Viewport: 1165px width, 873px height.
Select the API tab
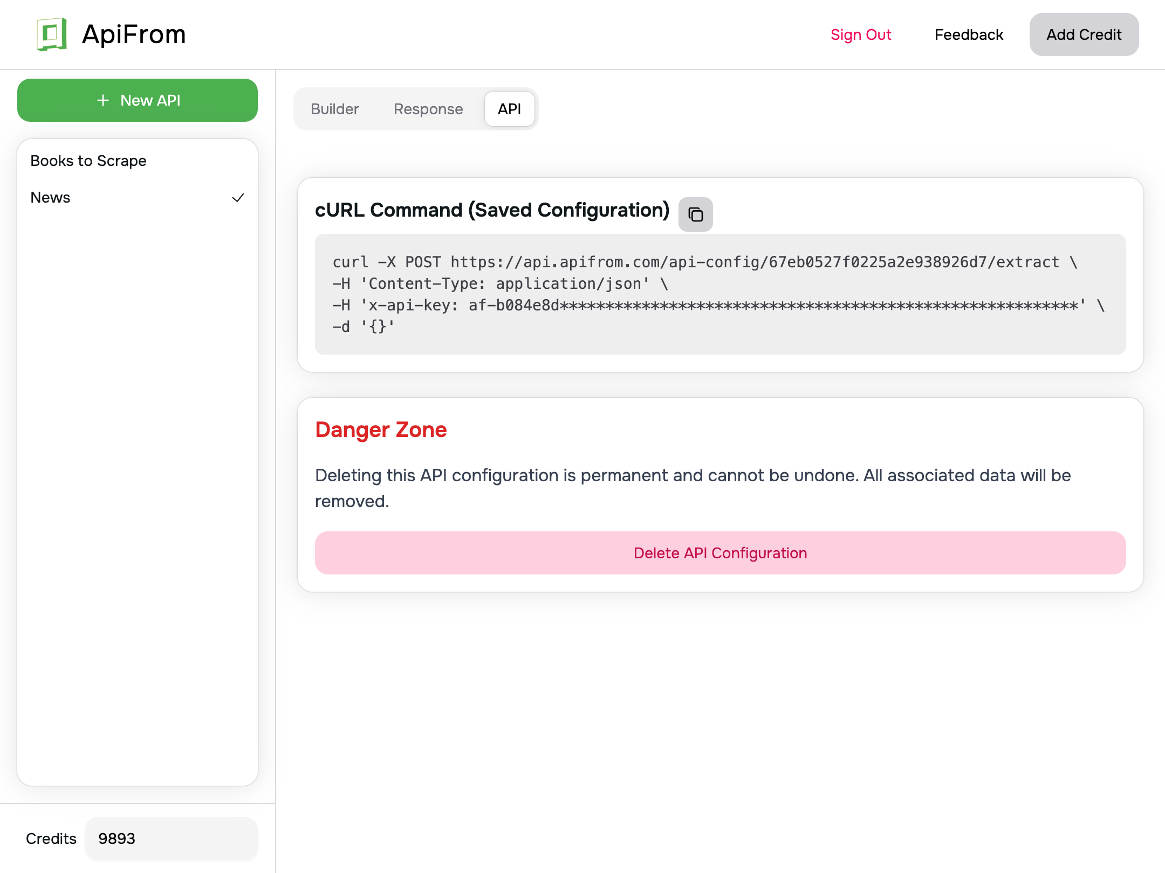(x=509, y=109)
